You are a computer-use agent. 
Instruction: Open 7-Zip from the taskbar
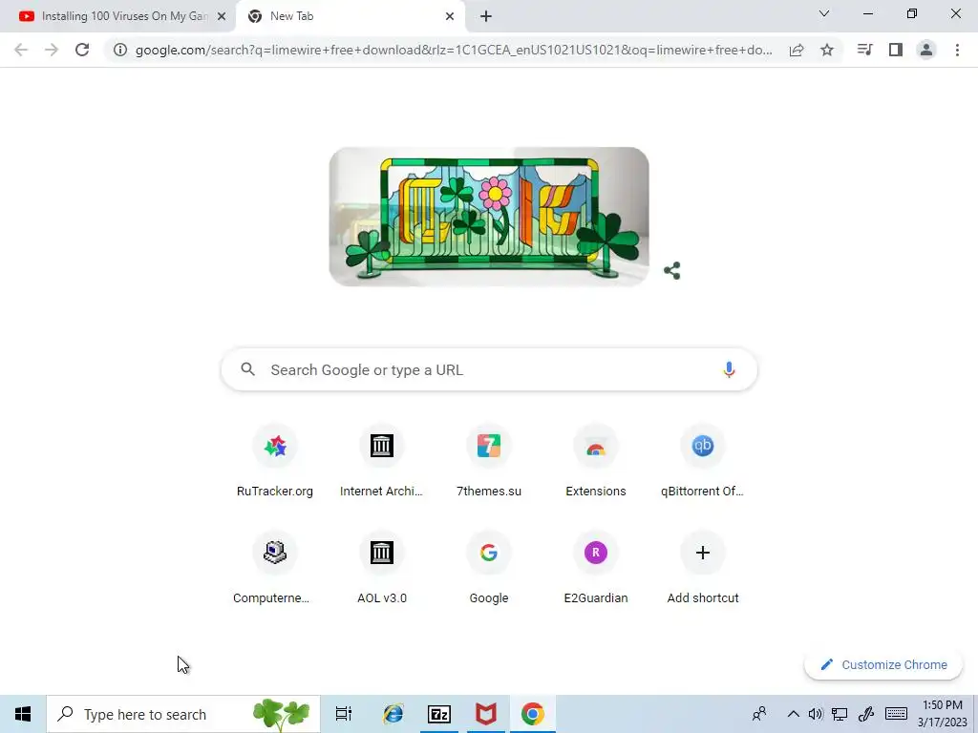pos(439,714)
